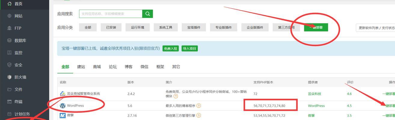
Task: Click 微擎 version 2.7.16 cell
Action: point(132,115)
